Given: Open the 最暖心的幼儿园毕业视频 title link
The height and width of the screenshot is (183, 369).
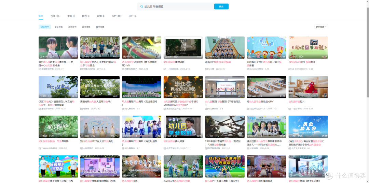Looking at the screenshot, I should point(218,62).
